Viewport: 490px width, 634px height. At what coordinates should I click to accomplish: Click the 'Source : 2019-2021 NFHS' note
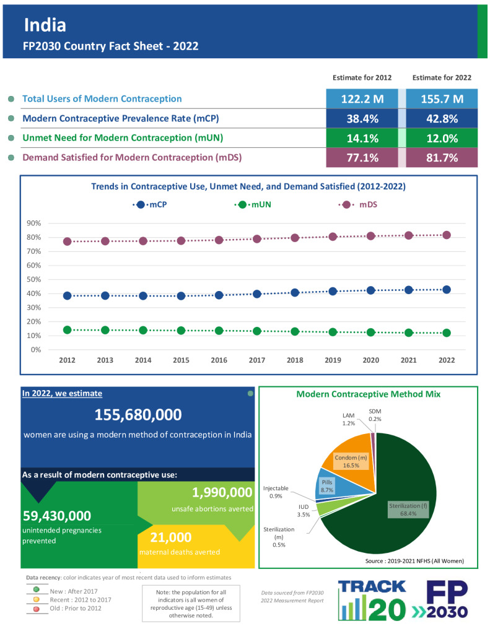[x=414, y=561]
